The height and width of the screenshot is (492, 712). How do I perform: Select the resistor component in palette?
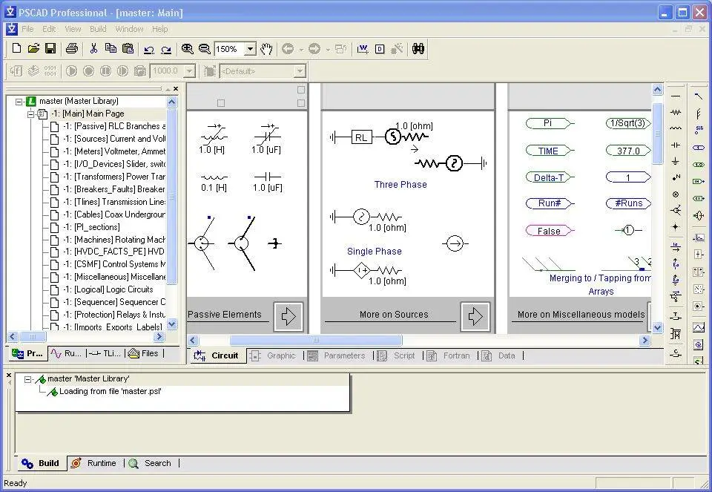676,112
